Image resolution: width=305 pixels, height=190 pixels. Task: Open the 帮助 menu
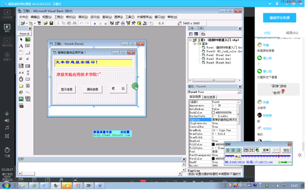tap(172, 17)
